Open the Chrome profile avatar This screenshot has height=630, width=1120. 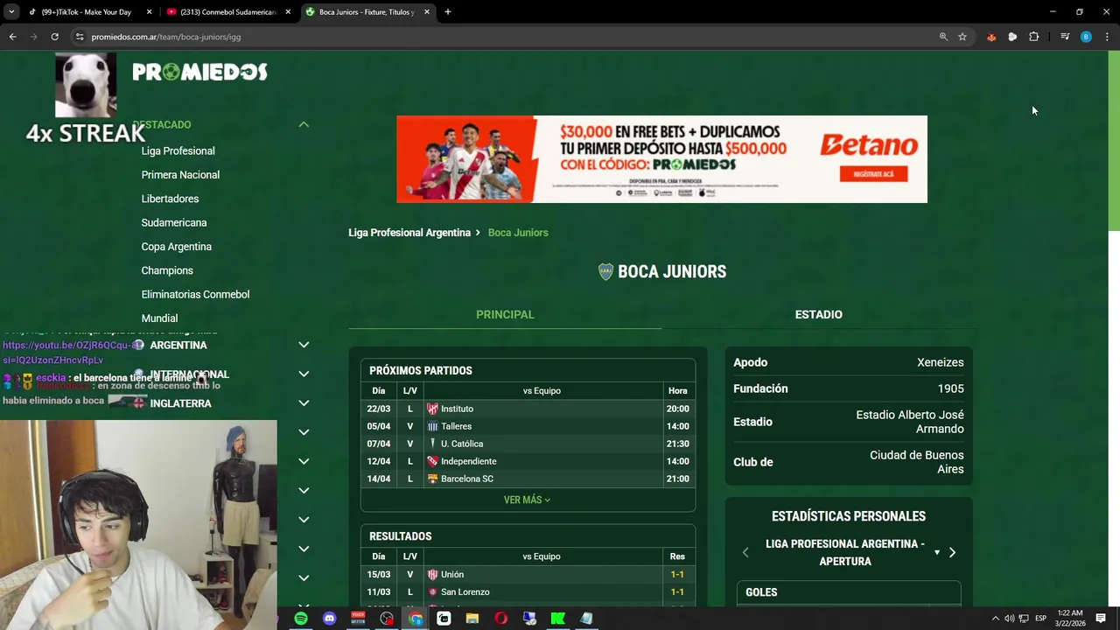(1086, 37)
